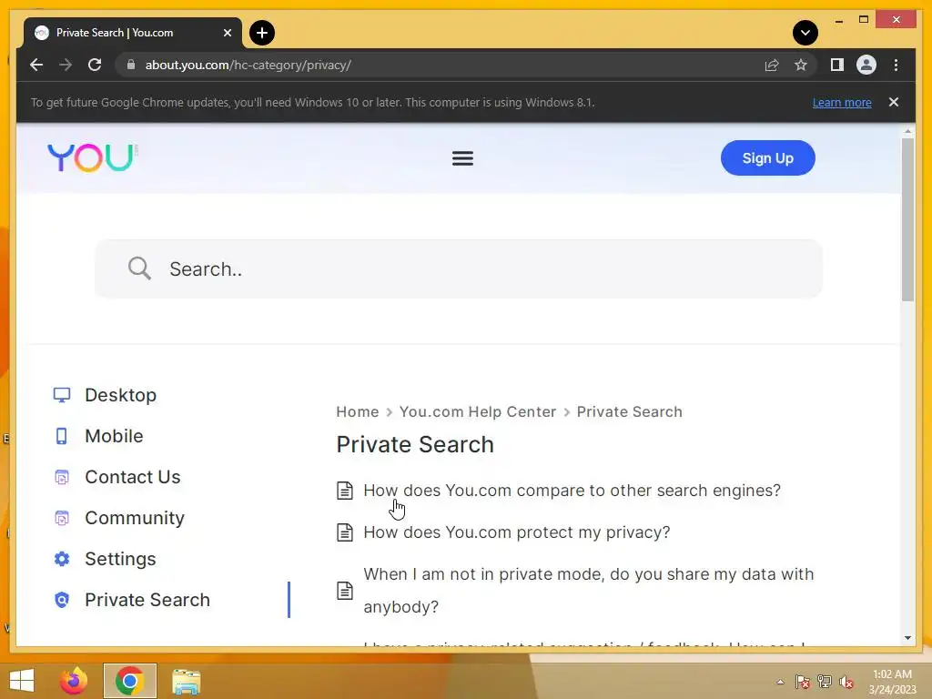Click the Community sidebar icon
The width and height of the screenshot is (932, 699).
[62, 518]
